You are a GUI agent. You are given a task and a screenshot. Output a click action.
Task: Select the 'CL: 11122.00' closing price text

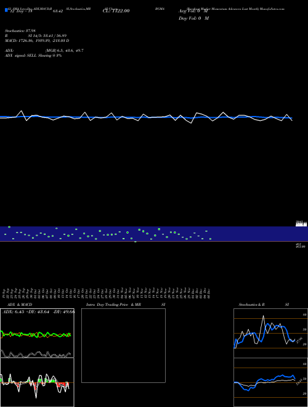pos(116,11)
